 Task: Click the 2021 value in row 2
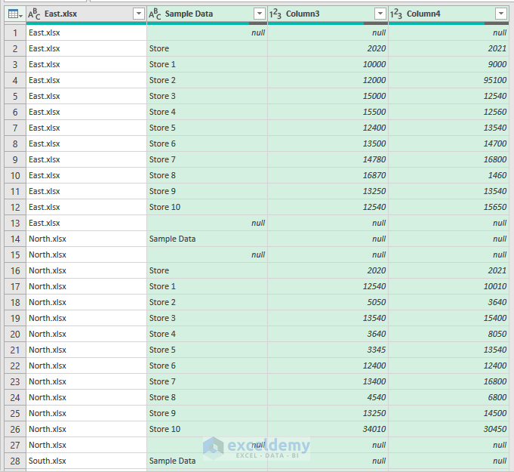497,48
